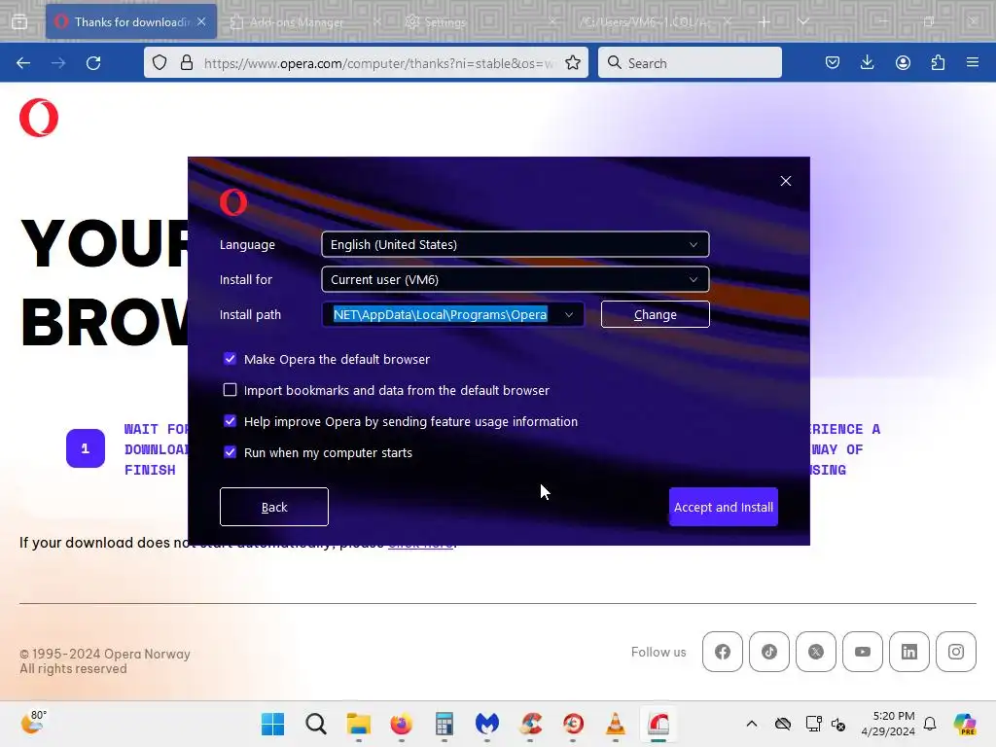The height and width of the screenshot is (747, 996).
Task: Open Opera's Facebook page icon
Action: click(723, 652)
